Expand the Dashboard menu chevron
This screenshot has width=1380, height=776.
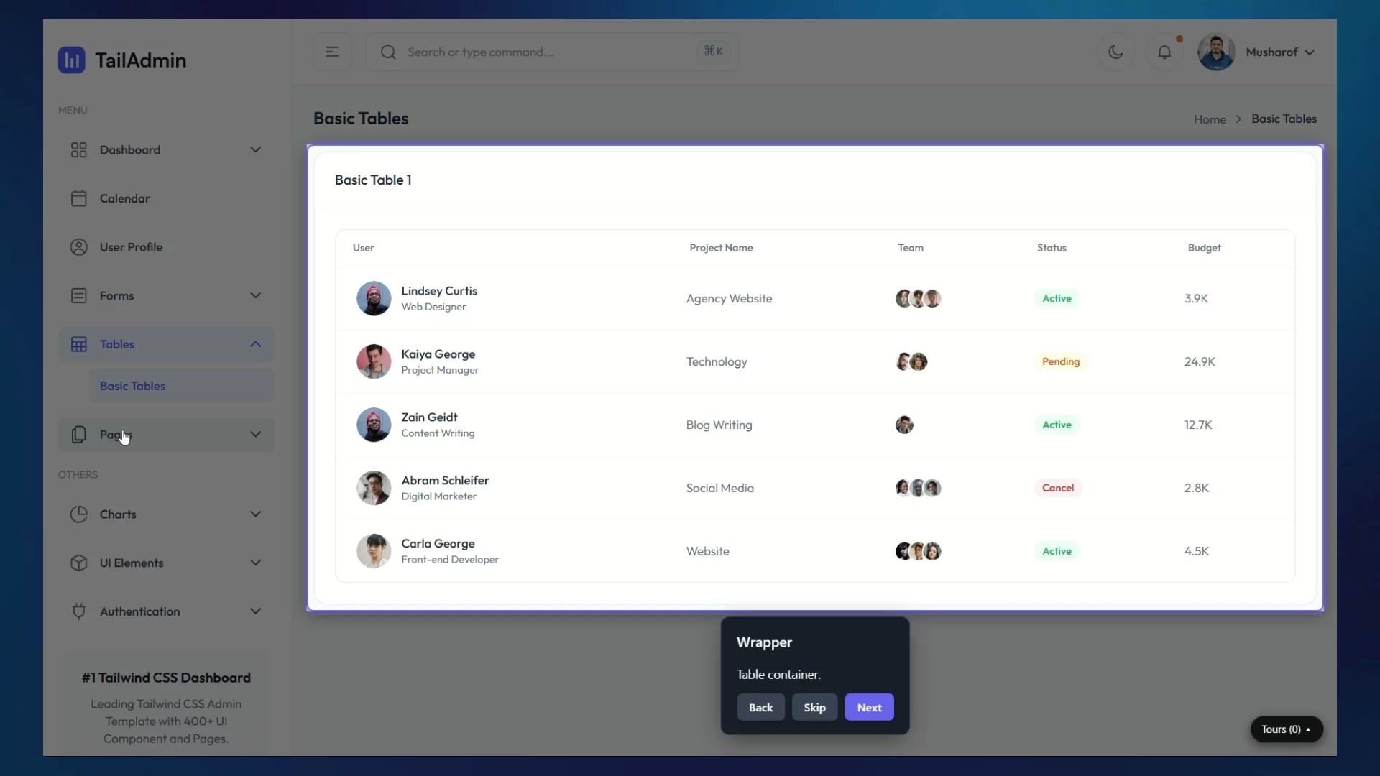255,149
